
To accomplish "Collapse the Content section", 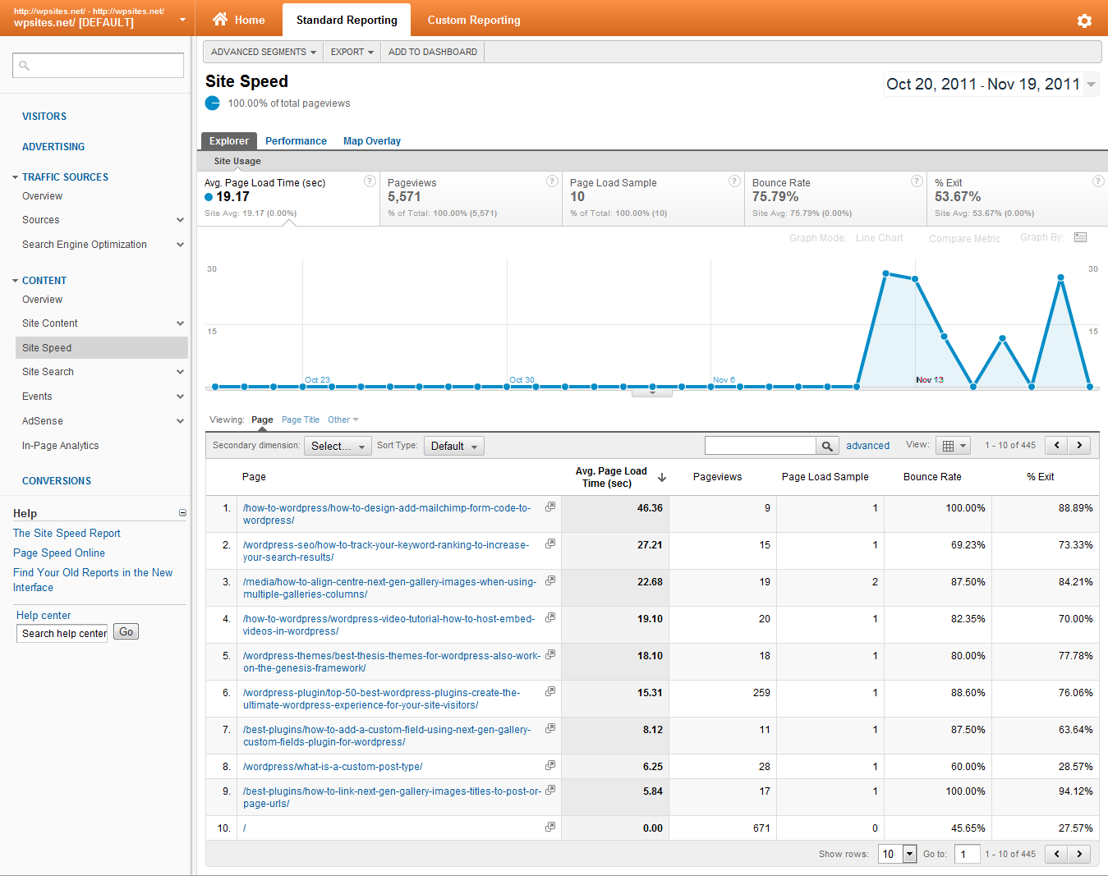I will tap(16, 281).
